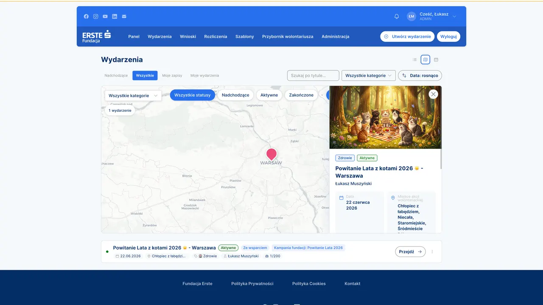Click the 1/200 participants count
This screenshot has width=543, height=305.
[x=272, y=256]
